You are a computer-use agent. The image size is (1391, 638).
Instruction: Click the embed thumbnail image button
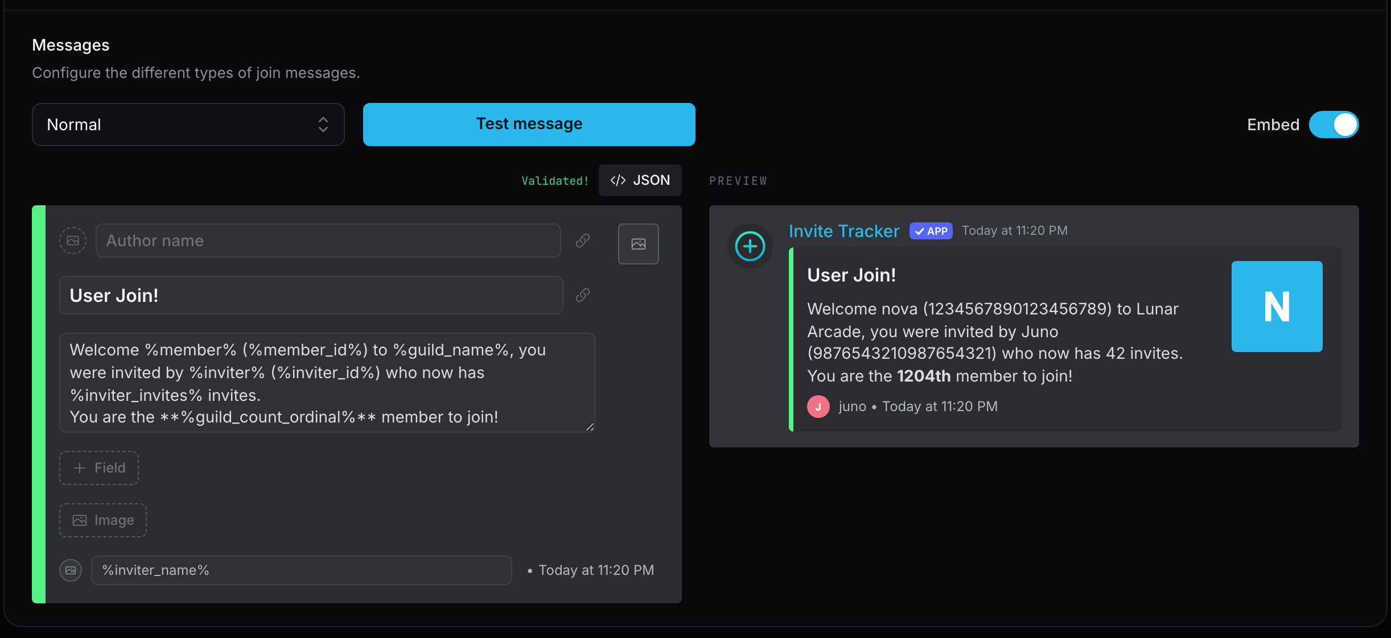pyautogui.click(x=639, y=244)
